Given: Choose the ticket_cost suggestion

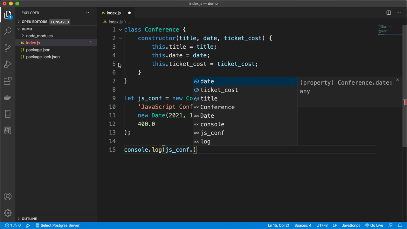Looking at the screenshot, I should (x=245, y=90).
